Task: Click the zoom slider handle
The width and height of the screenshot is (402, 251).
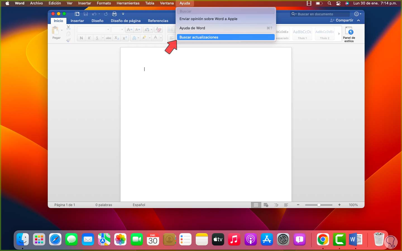Action: tap(319, 205)
